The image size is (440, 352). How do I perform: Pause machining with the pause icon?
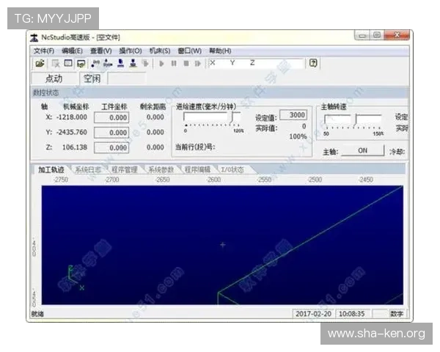coord(174,64)
